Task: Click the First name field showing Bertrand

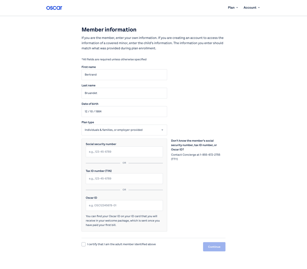Action: click(x=124, y=75)
